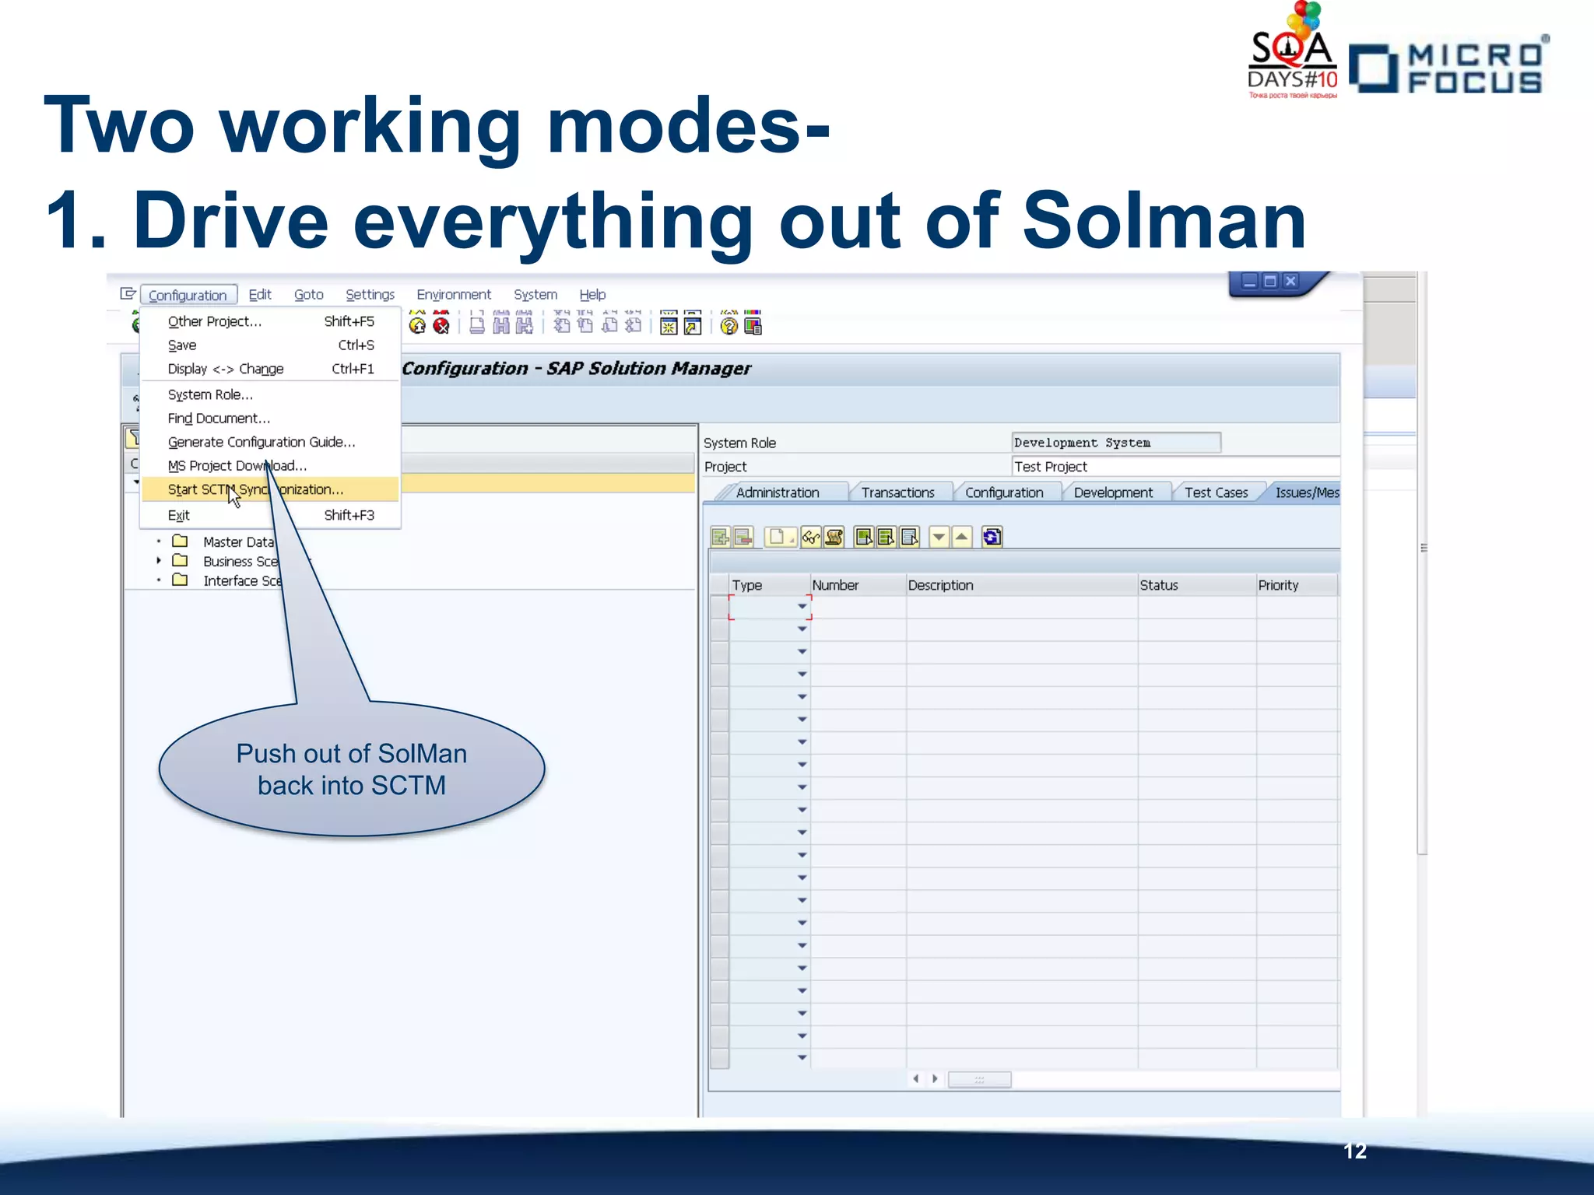Image resolution: width=1594 pixels, height=1195 pixels.
Task: Choose Generate Configuration Guide... menu entry
Action: 270,442
